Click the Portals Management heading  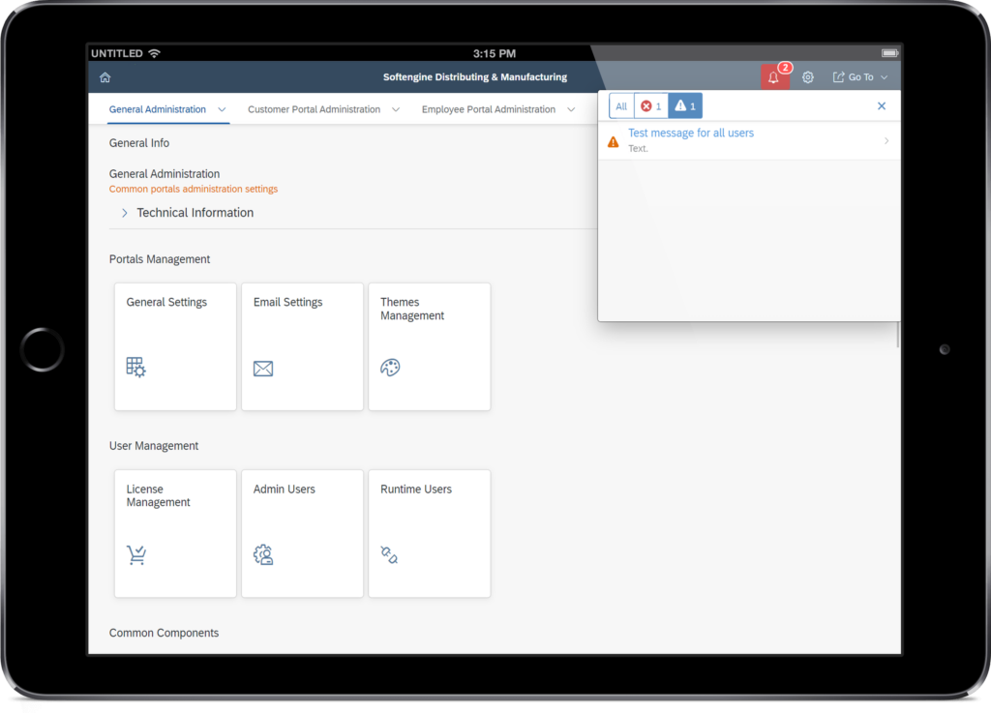click(160, 259)
